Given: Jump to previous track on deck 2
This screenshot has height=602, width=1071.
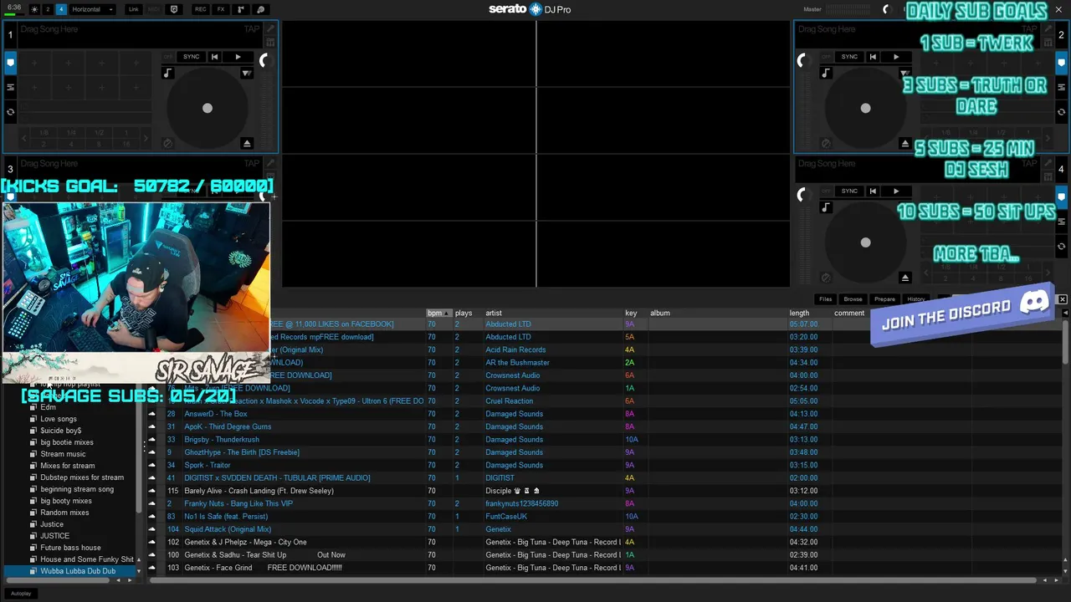Looking at the screenshot, I should pyautogui.click(x=873, y=57).
